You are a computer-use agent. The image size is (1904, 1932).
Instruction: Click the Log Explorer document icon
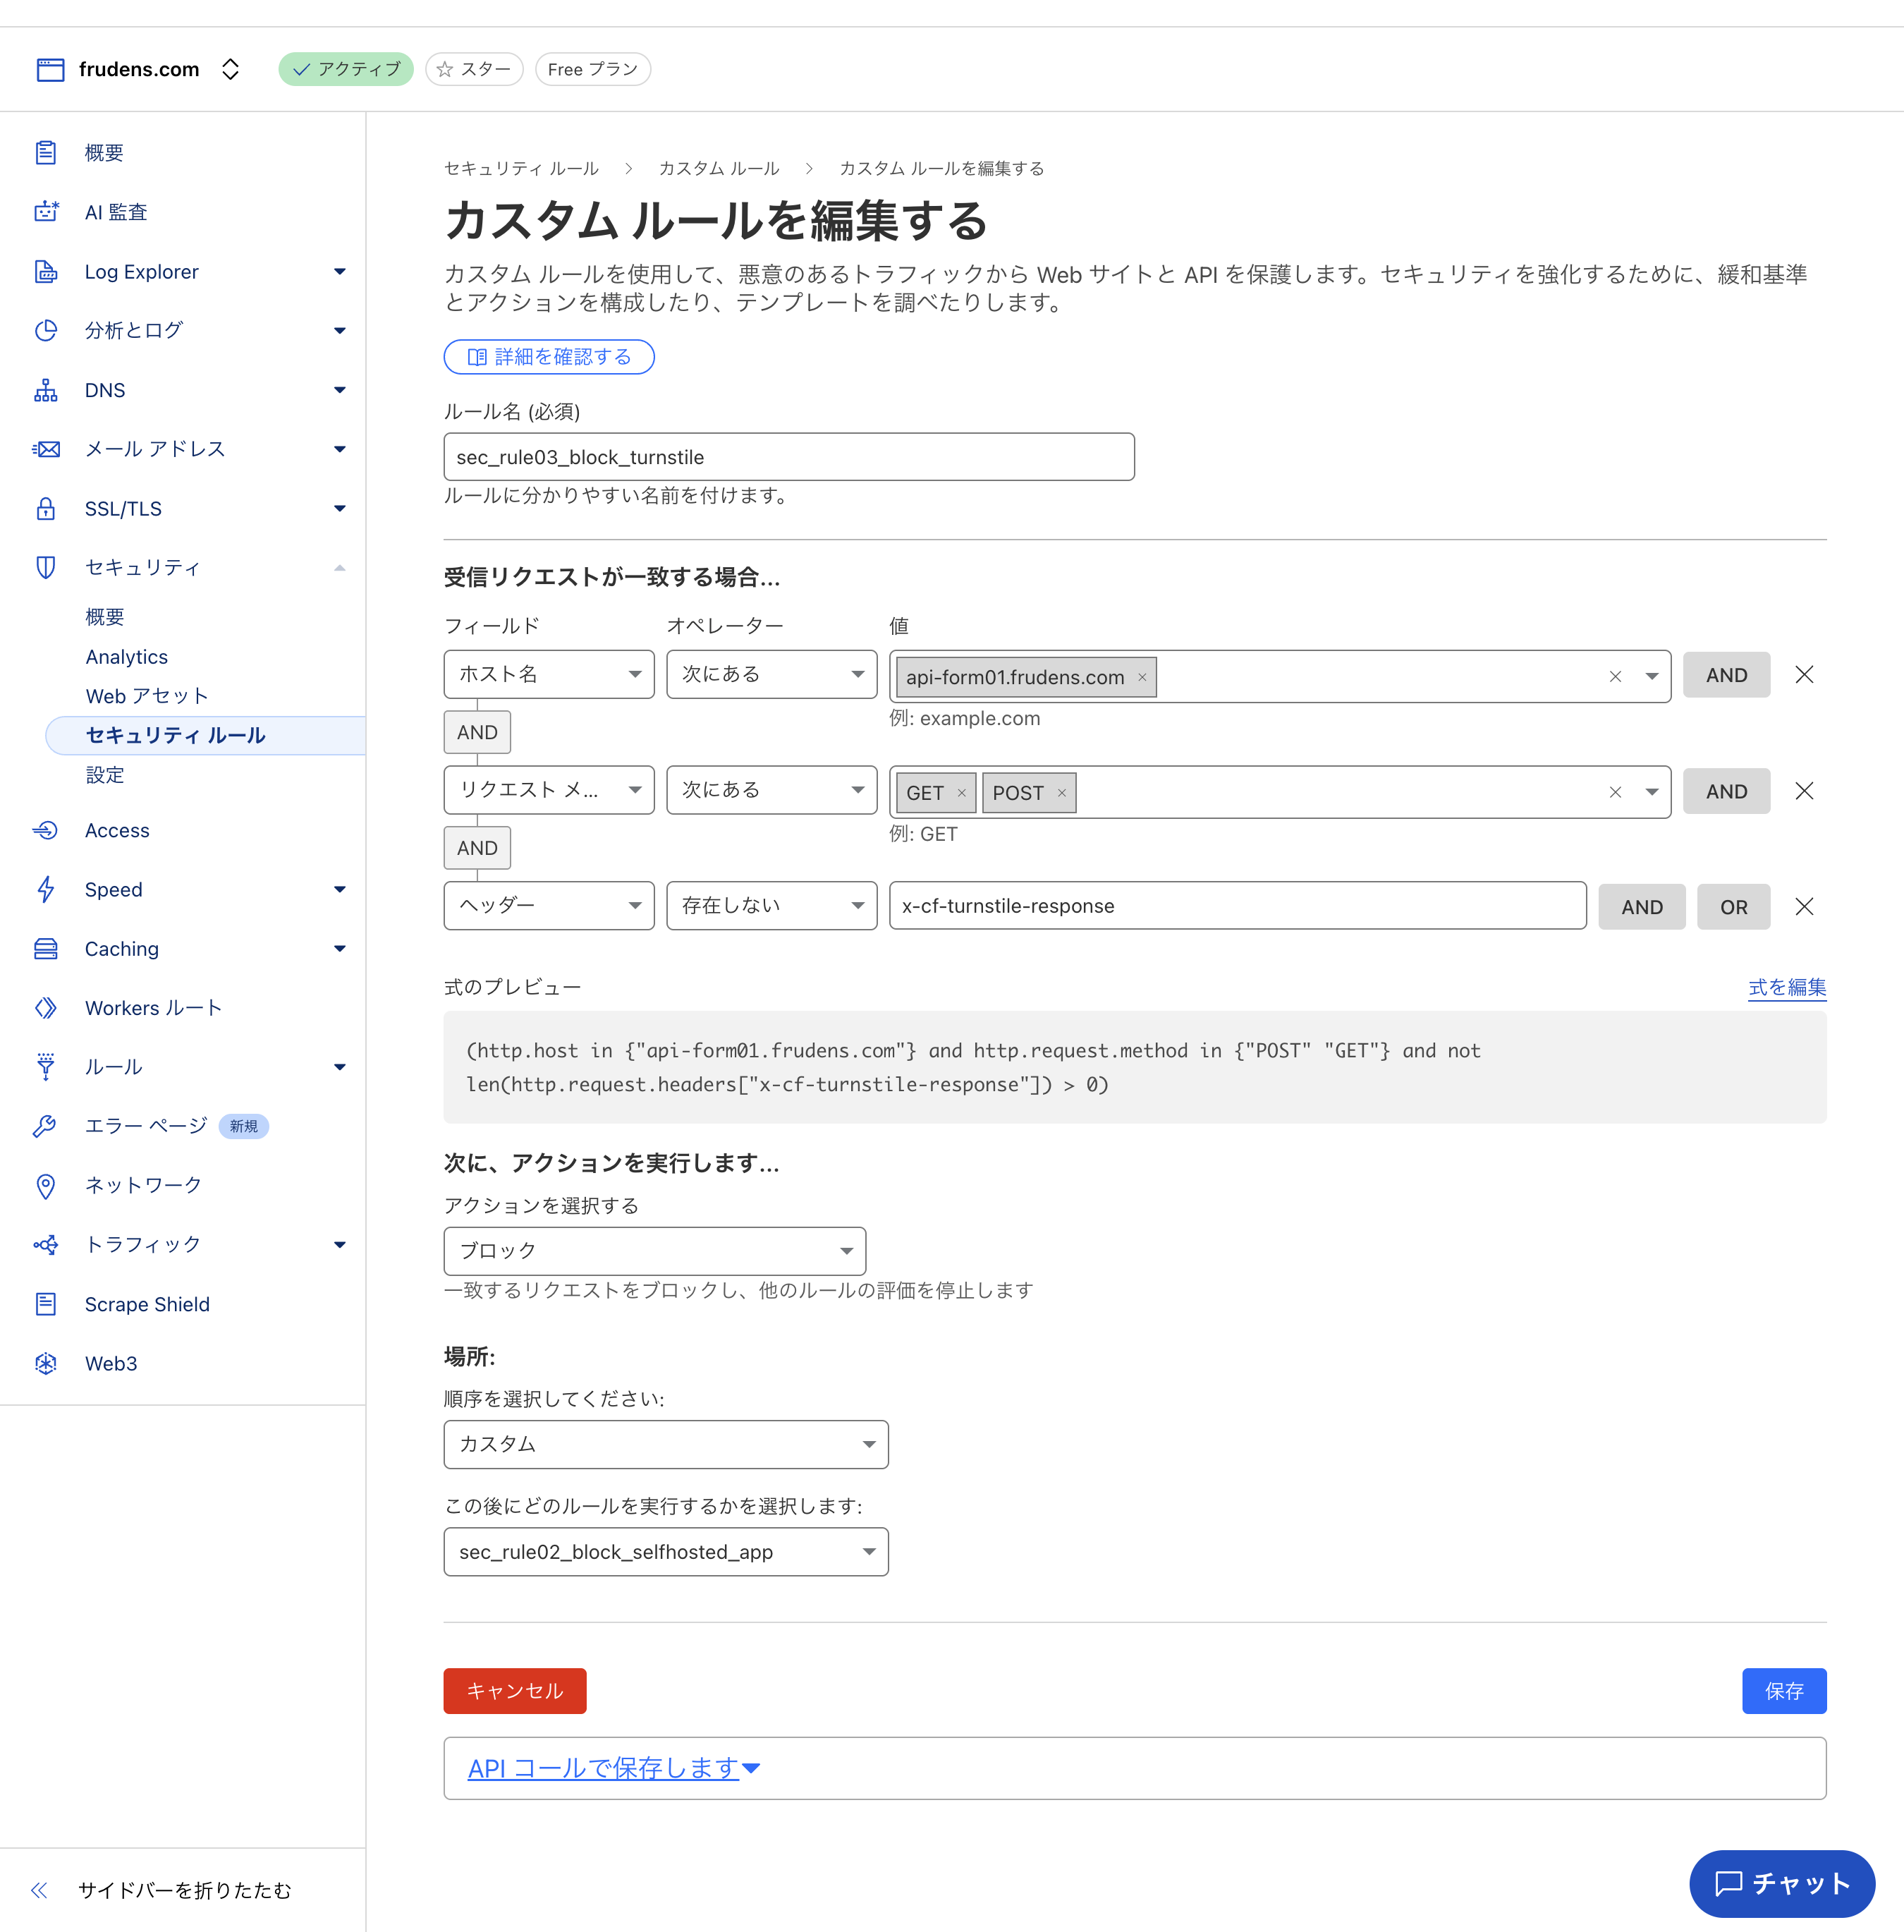[46, 271]
